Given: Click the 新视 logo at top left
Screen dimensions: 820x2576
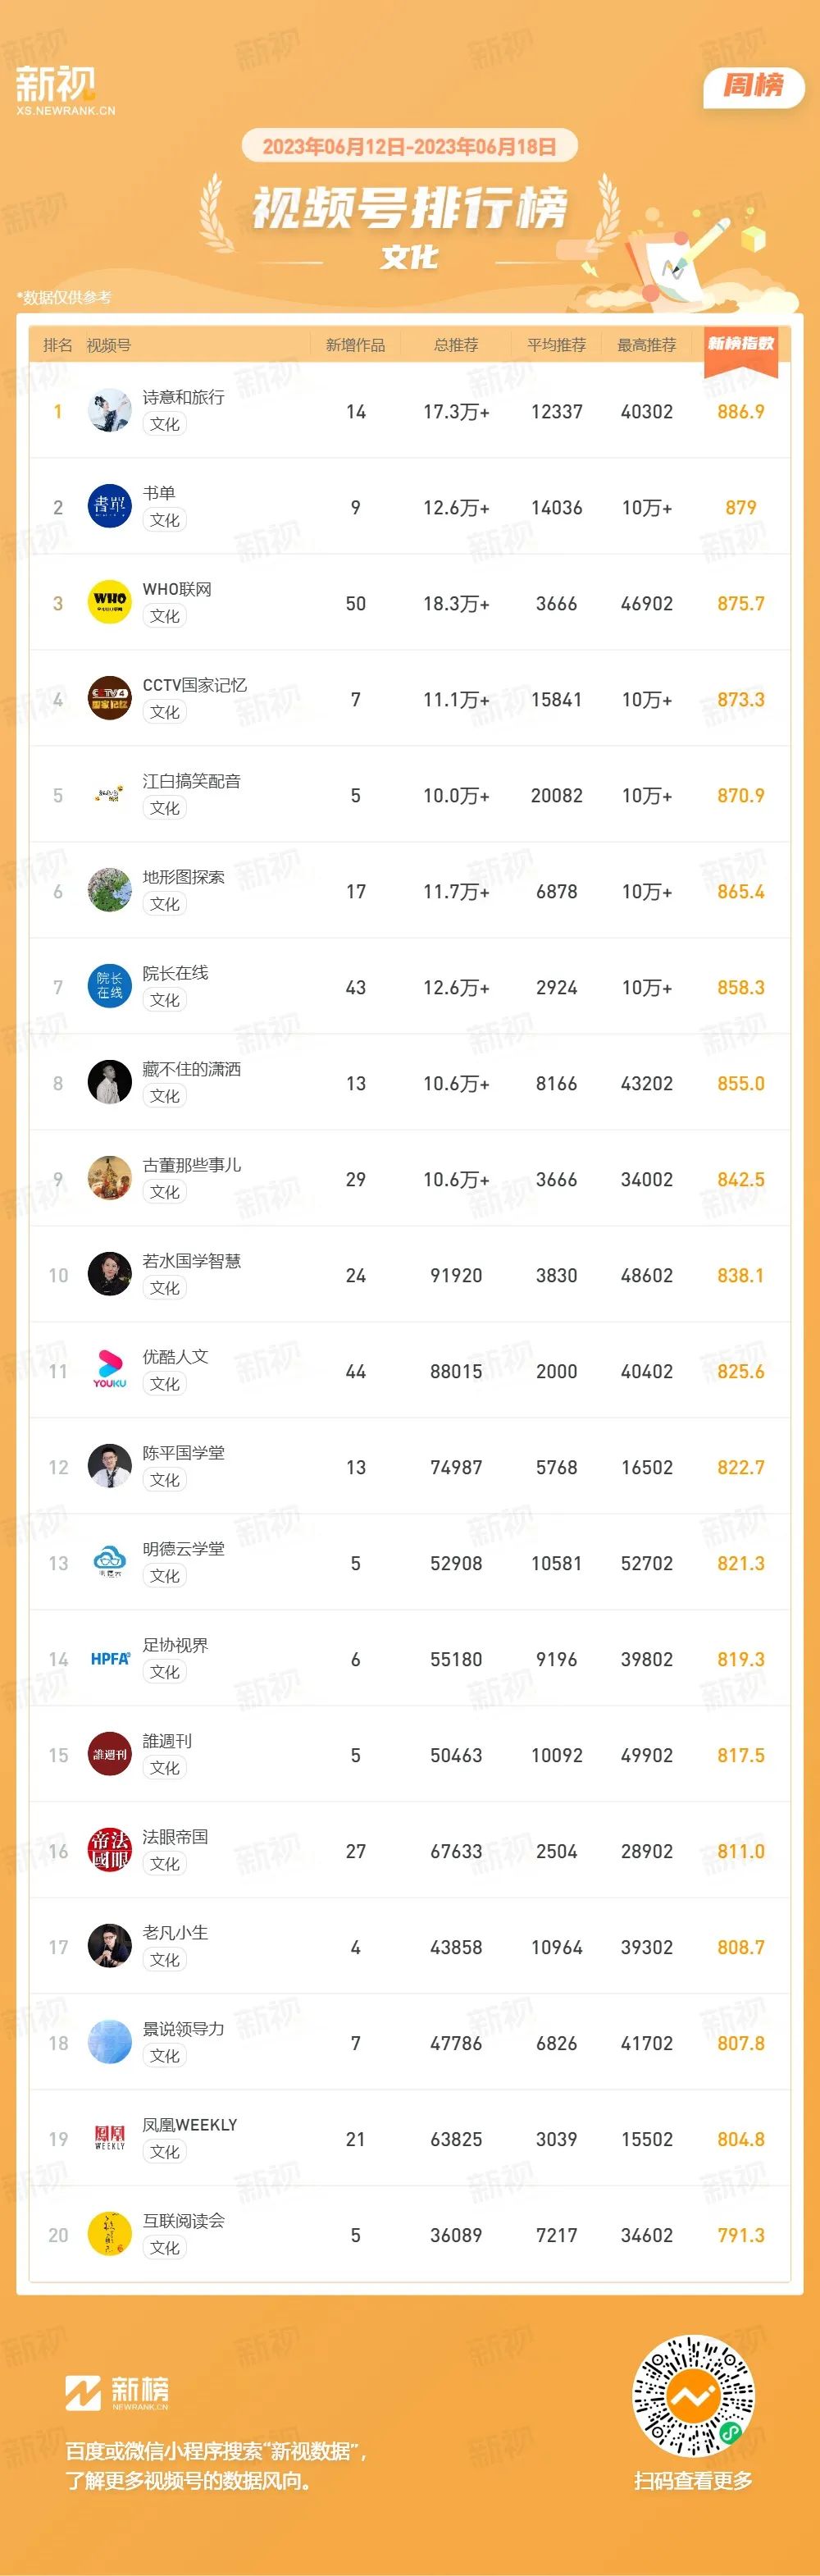Looking at the screenshot, I should [x=64, y=90].
